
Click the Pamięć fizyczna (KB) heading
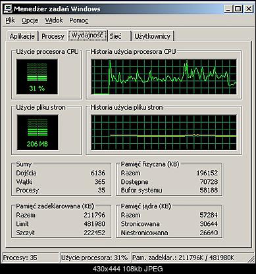(x=150, y=164)
